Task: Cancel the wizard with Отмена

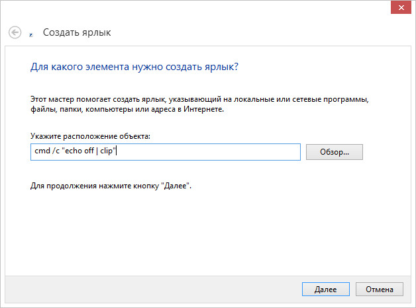Action: coord(380,289)
